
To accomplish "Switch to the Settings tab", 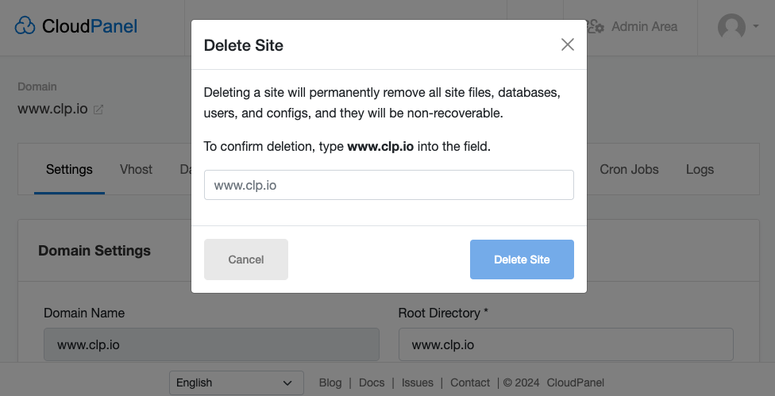I will 69,169.
